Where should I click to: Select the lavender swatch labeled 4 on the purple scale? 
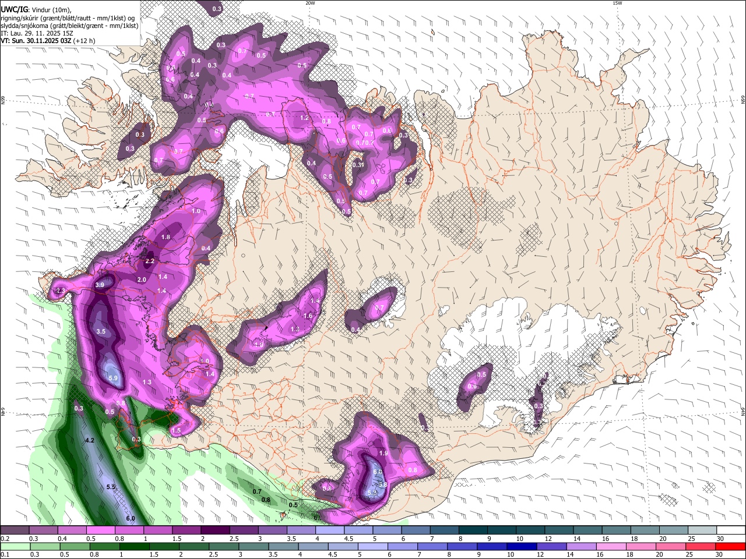click(x=330, y=530)
